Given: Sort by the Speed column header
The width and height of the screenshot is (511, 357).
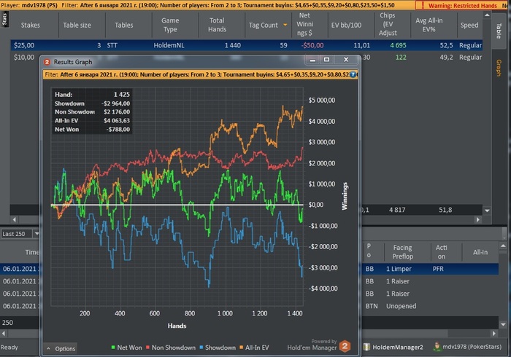Looking at the screenshot, I should tap(469, 25).
